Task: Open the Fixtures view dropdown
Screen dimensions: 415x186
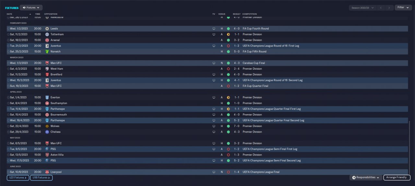Action: tap(31, 7)
